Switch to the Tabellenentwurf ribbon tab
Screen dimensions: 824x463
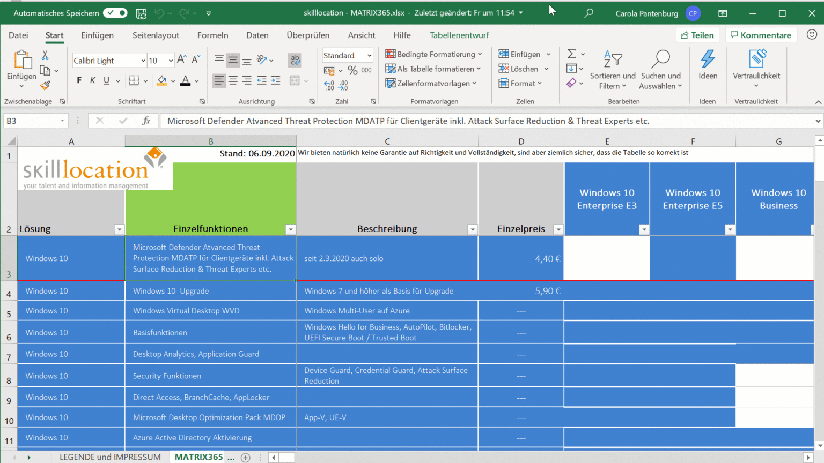[459, 35]
